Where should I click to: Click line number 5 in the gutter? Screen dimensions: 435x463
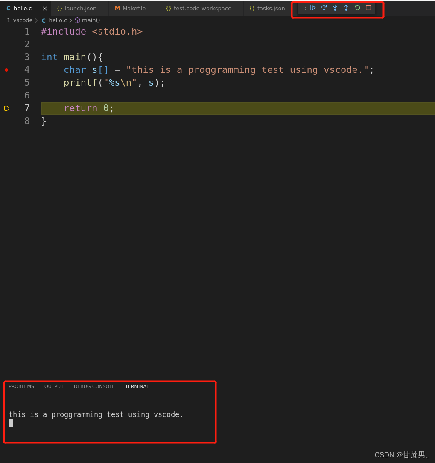(x=27, y=83)
